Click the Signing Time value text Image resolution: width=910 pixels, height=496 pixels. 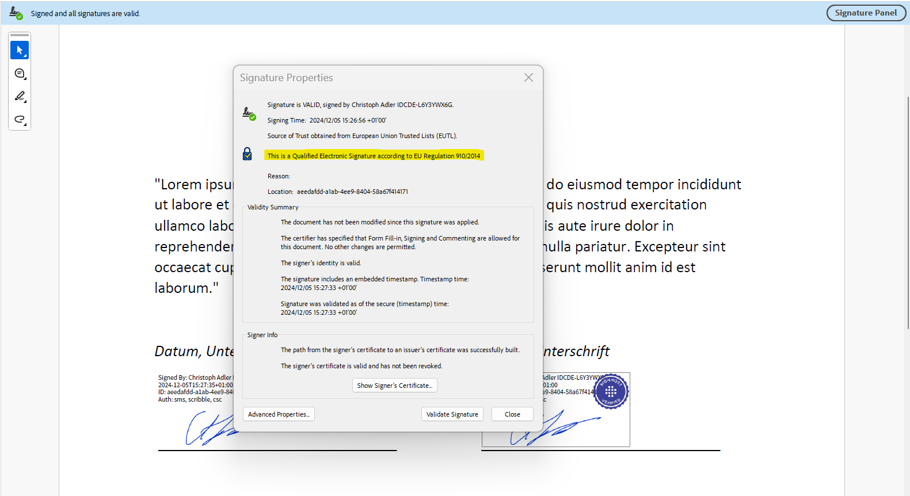click(348, 120)
